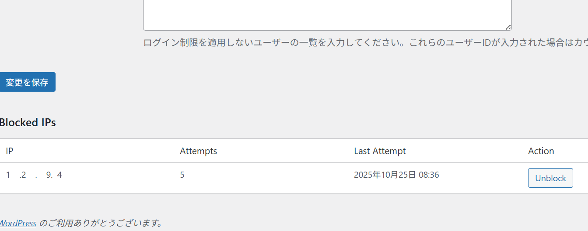Click the attempts count value 5
Viewport: 588px width, 231px height.
182,175
